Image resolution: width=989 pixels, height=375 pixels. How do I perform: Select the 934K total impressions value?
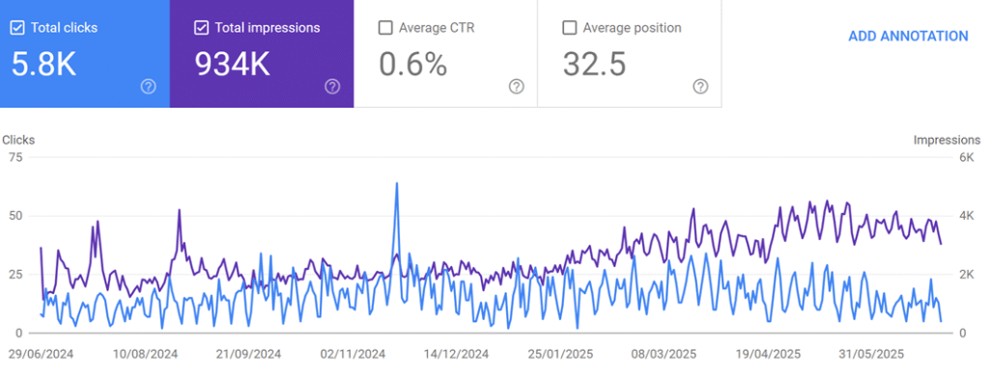coord(232,65)
